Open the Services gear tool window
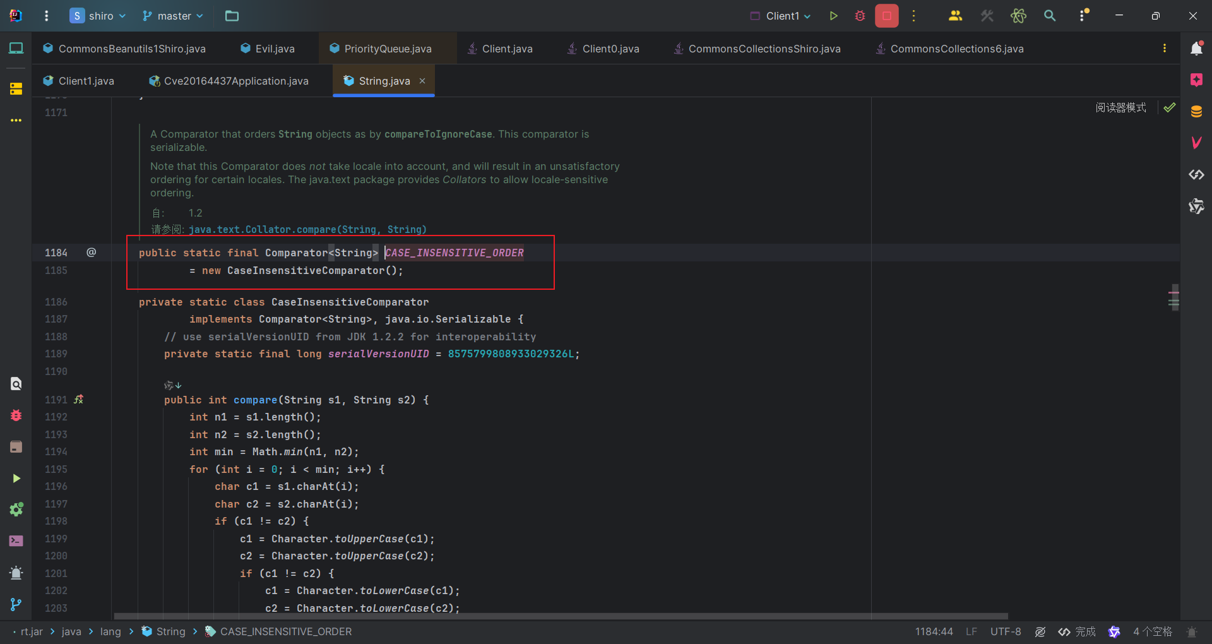This screenshot has height=644, width=1212. 16,510
